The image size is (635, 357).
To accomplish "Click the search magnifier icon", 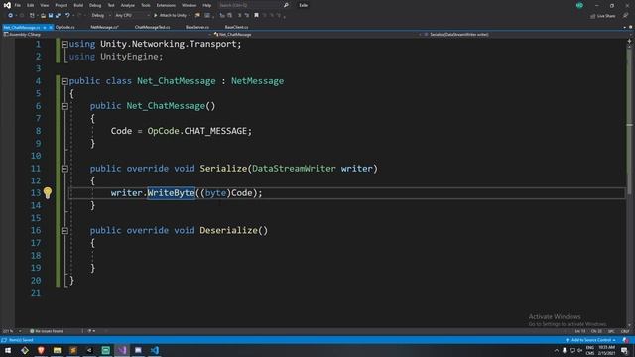I will click(286, 5).
